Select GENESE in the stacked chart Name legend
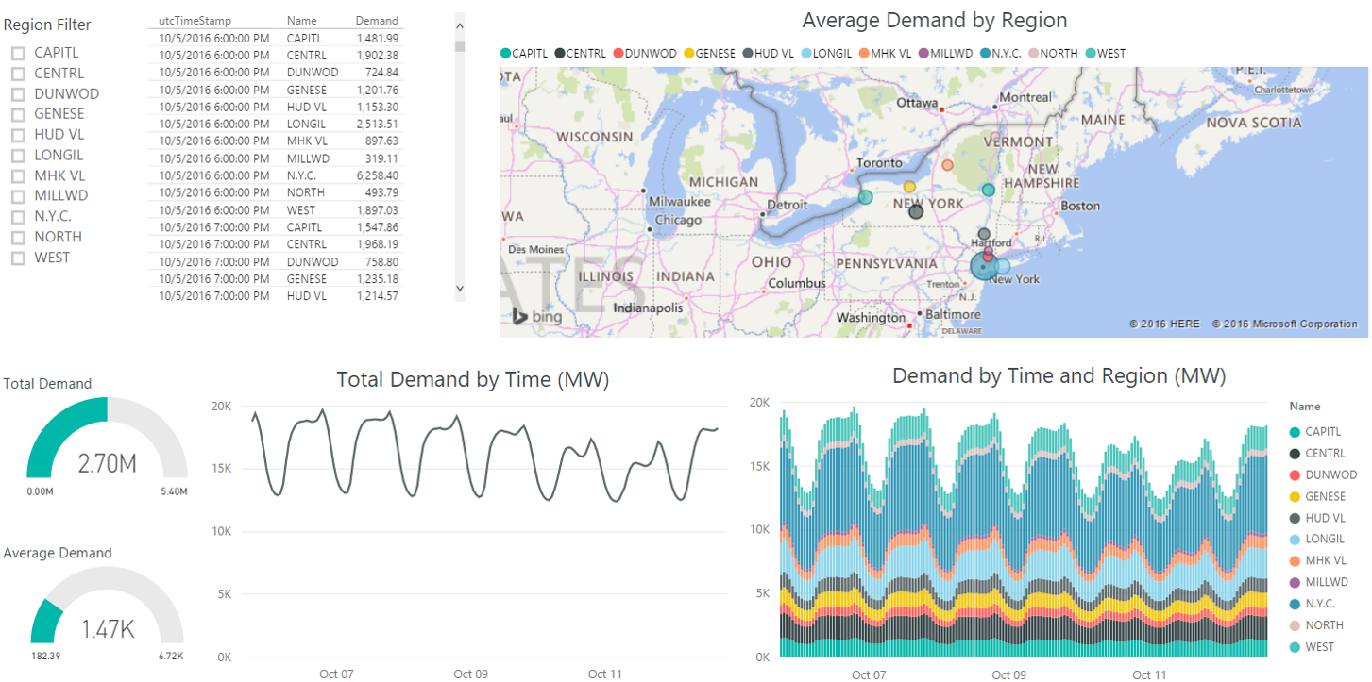The height and width of the screenshot is (682, 1372). coord(1319,496)
